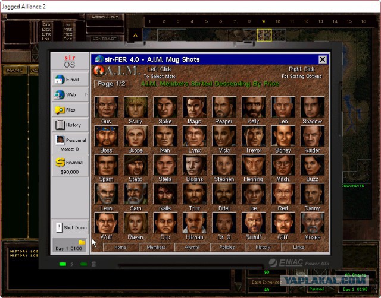
Task: View Red's mercenary profile
Action: pos(283,194)
